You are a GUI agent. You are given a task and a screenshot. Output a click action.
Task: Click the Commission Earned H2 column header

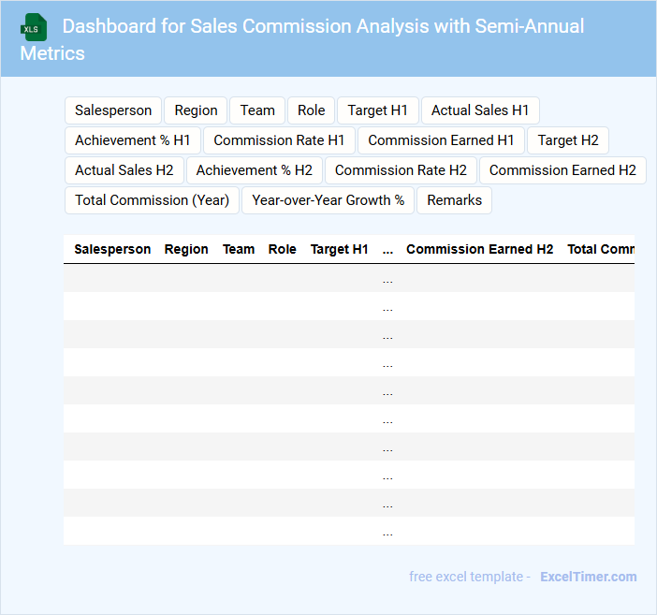pos(479,249)
